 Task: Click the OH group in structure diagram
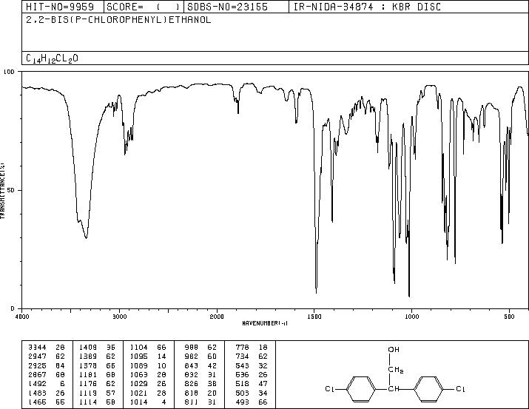[x=394, y=350]
